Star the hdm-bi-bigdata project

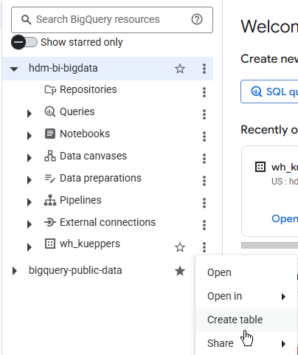[x=180, y=69]
